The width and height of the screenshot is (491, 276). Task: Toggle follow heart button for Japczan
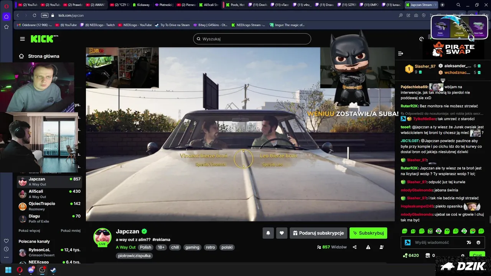tap(282, 233)
